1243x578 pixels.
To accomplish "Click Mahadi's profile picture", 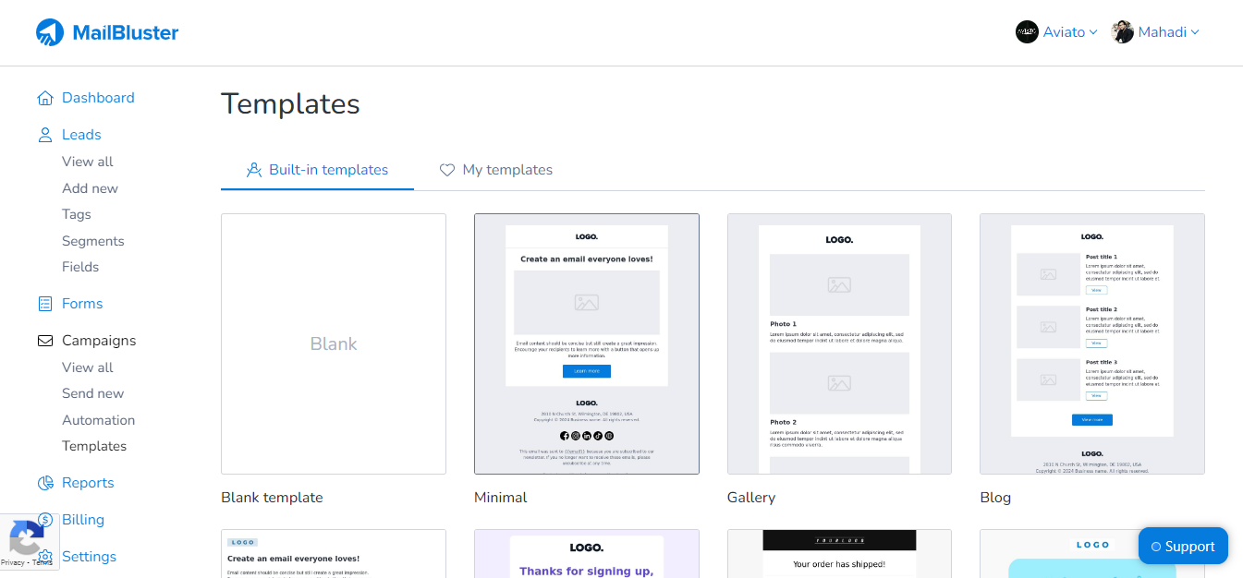I will coord(1121,31).
